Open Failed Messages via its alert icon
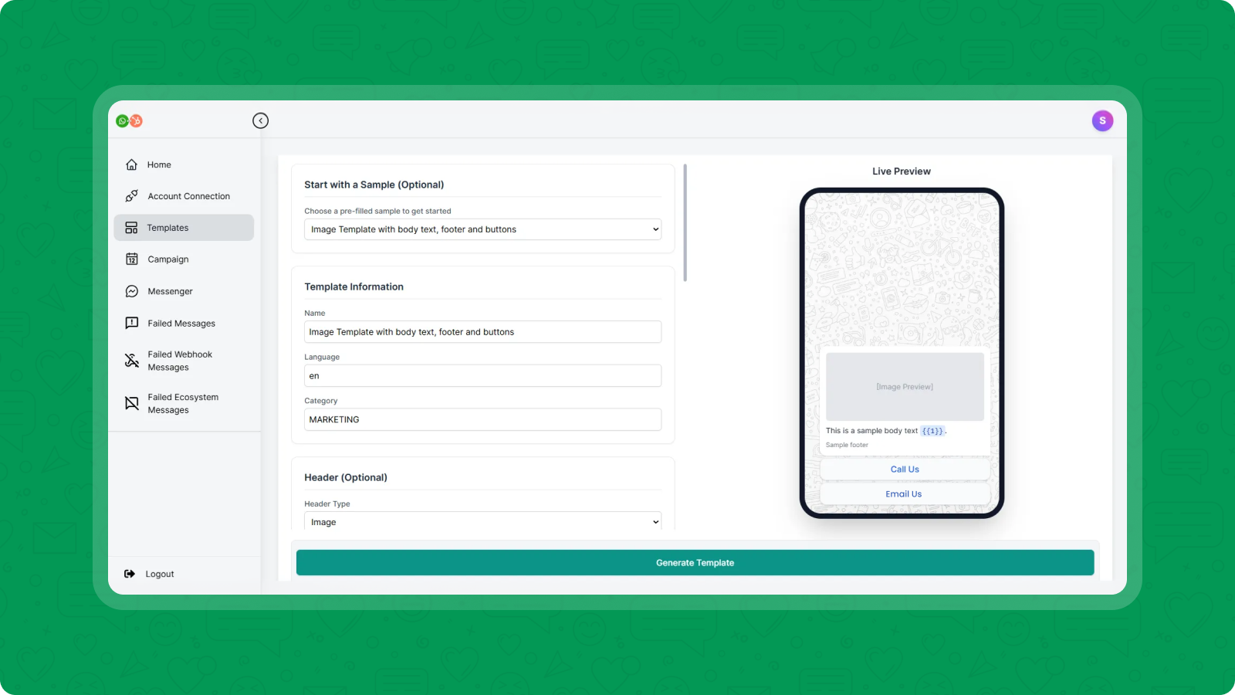The width and height of the screenshot is (1235, 695). tap(131, 323)
